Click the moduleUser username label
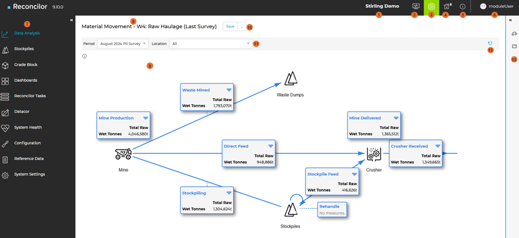This screenshot has height=238, width=519. pos(501,6)
